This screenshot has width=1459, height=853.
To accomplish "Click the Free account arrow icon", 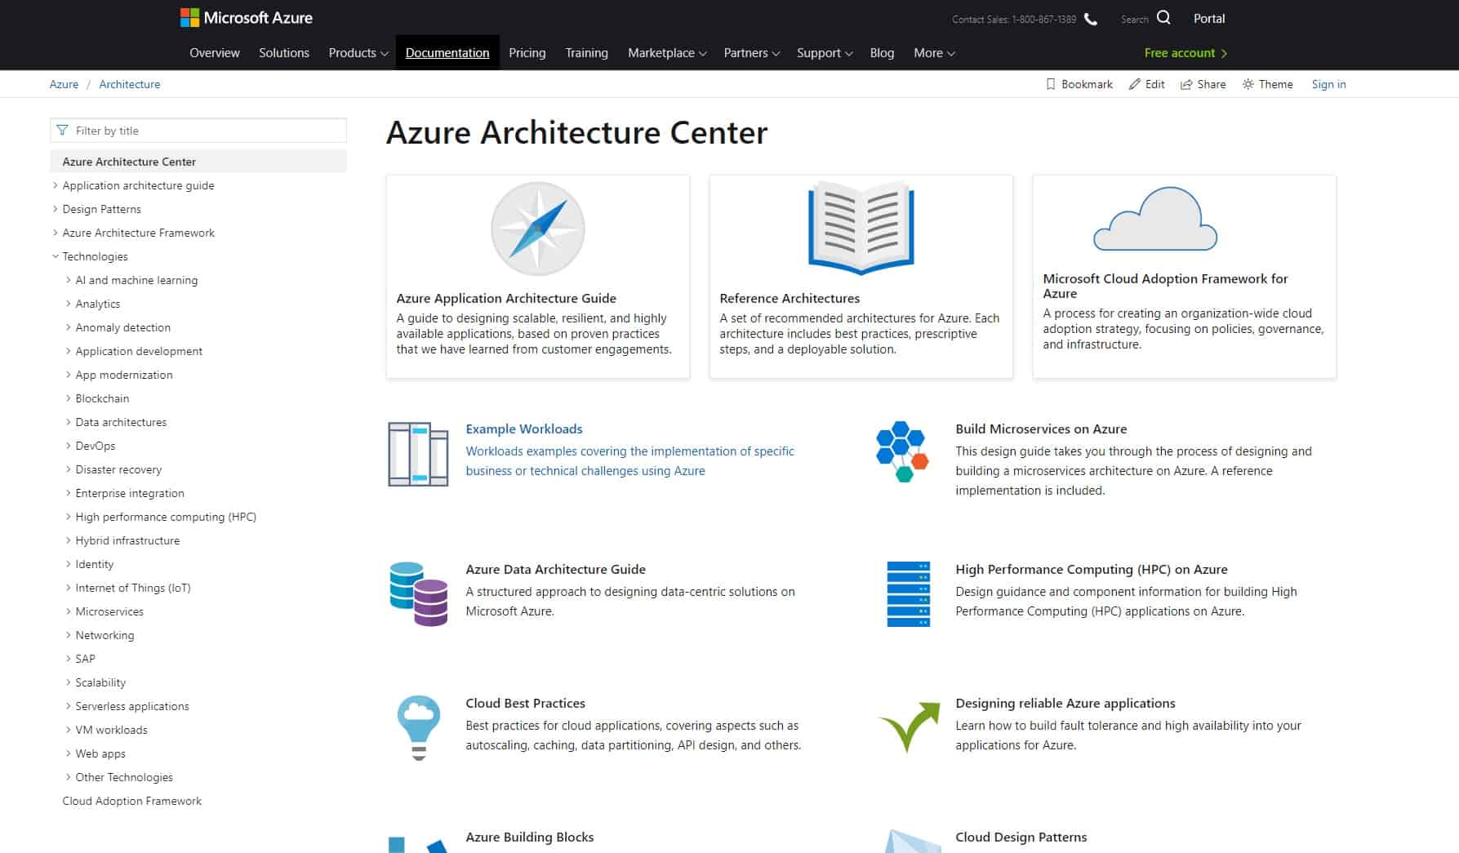I will 1224,53.
